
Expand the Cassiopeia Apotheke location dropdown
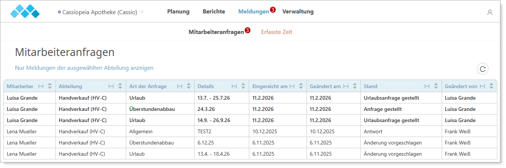coord(141,12)
